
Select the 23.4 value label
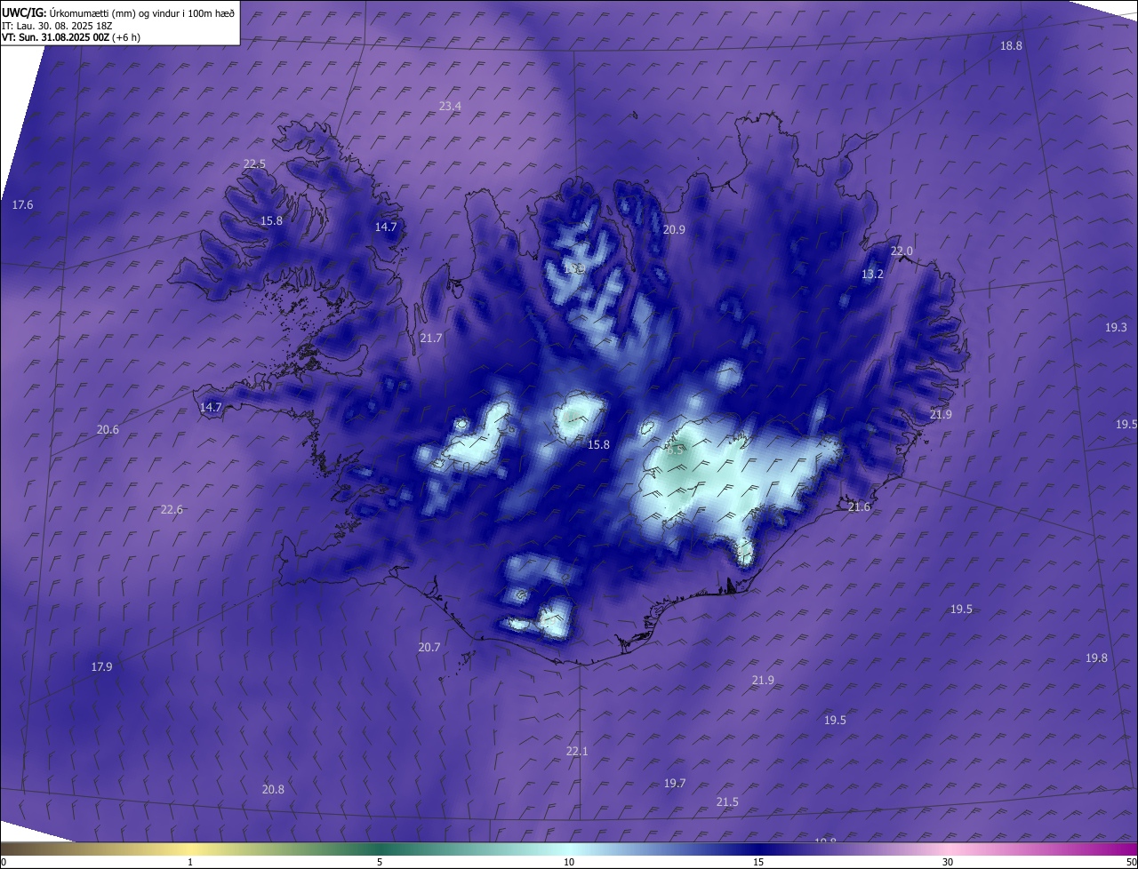[x=450, y=107]
